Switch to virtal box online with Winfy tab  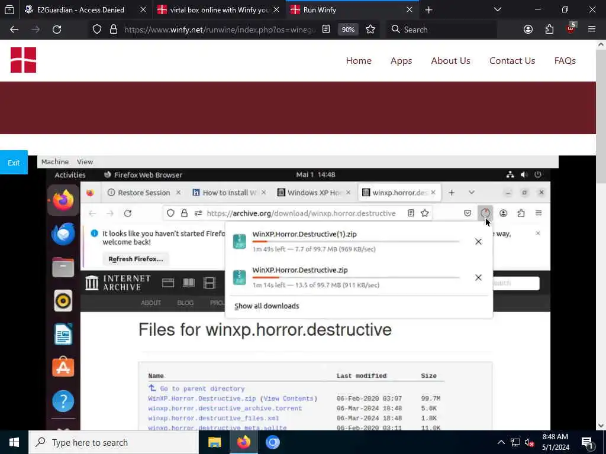(219, 9)
